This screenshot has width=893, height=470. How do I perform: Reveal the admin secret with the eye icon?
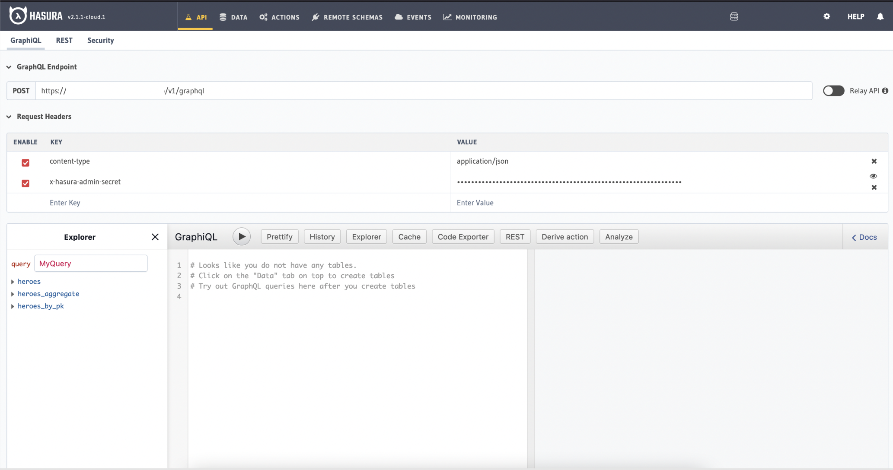[x=873, y=176]
